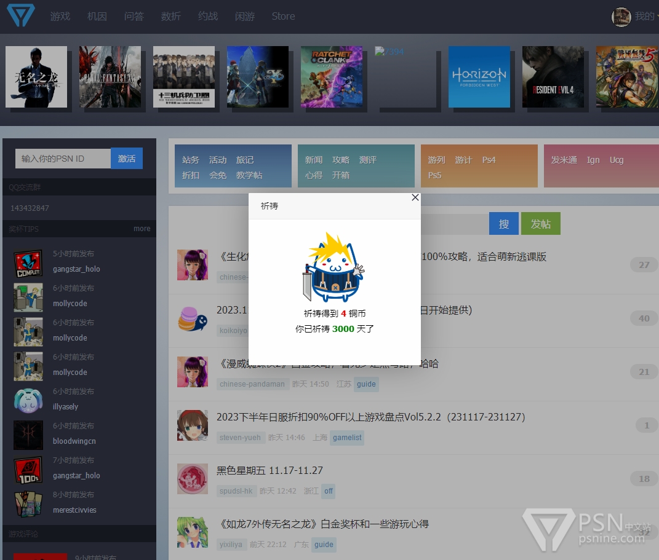The image size is (659, 560).
Task: Open the Ratchet & Clank game cover
Action: pos(332,77)
